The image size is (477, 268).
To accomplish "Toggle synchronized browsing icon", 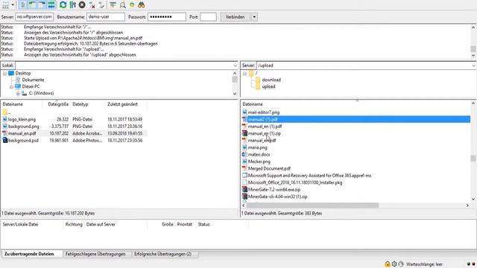I will coord(132,5).
